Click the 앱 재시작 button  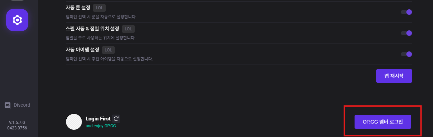click(x=394, y=76)
